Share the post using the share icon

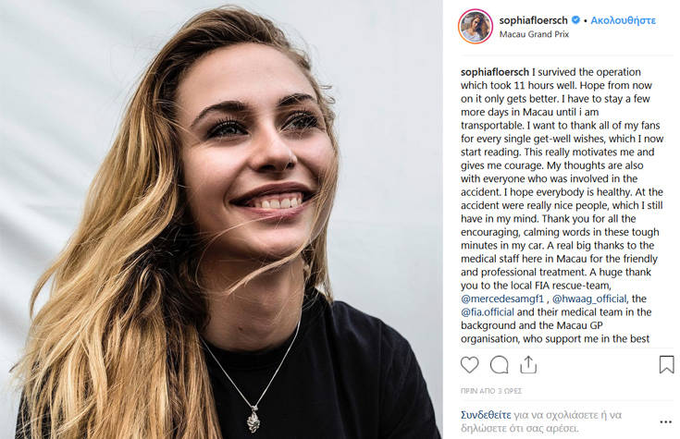coord(528,364)
